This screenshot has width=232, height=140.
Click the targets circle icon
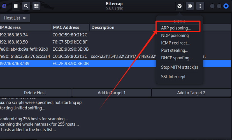click(190, 6)
